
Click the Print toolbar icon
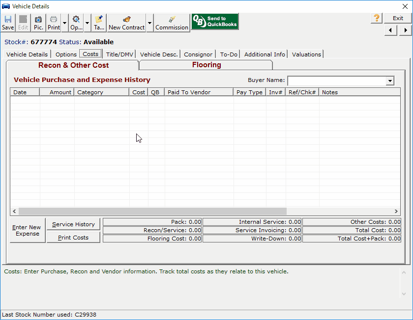coord(54,23)
